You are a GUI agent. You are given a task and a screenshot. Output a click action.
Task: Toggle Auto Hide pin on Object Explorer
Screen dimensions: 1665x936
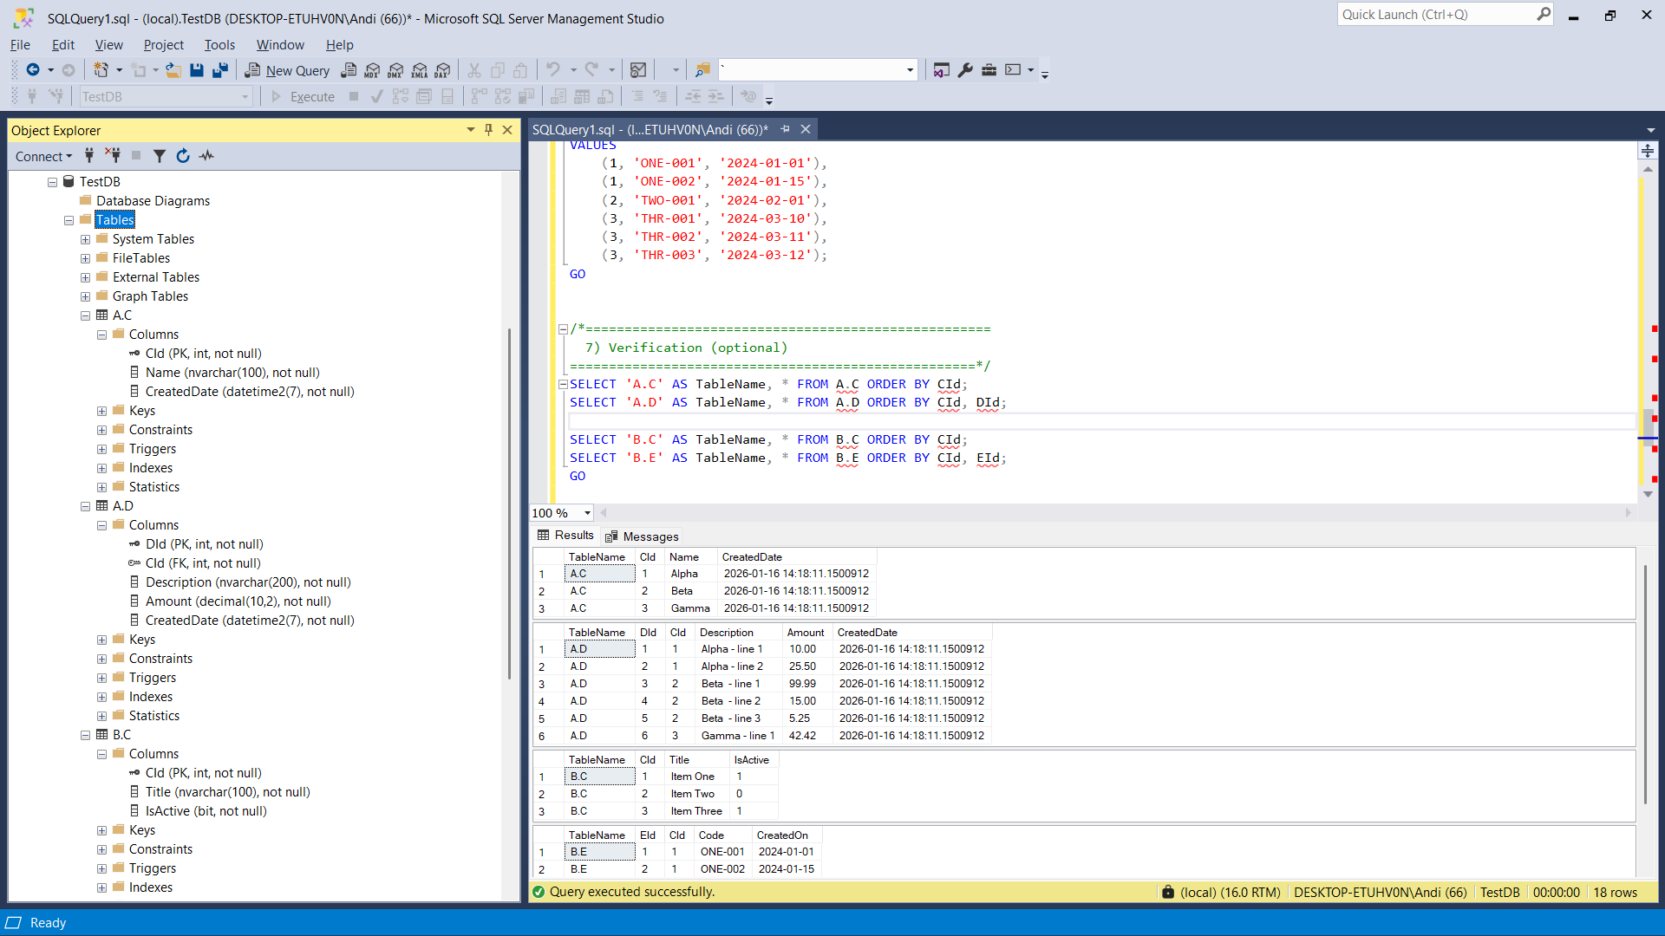click(x=488, y=130)
